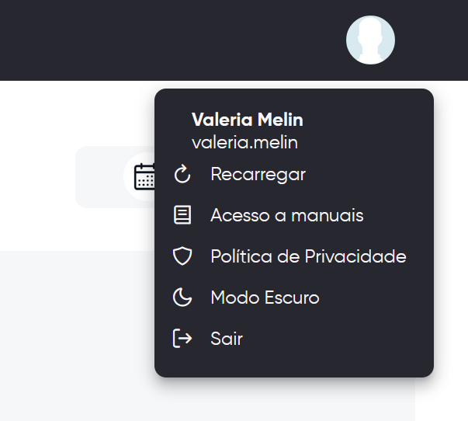Click the light gray panel under the calendar

[x=78, y=334]
